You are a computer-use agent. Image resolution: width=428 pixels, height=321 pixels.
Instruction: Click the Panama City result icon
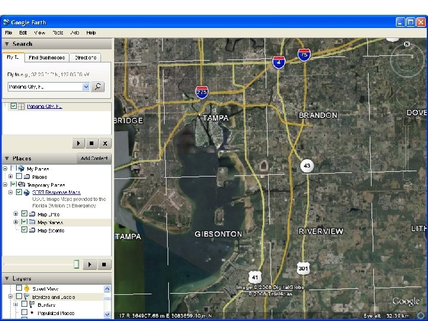(x=21, y=106)
